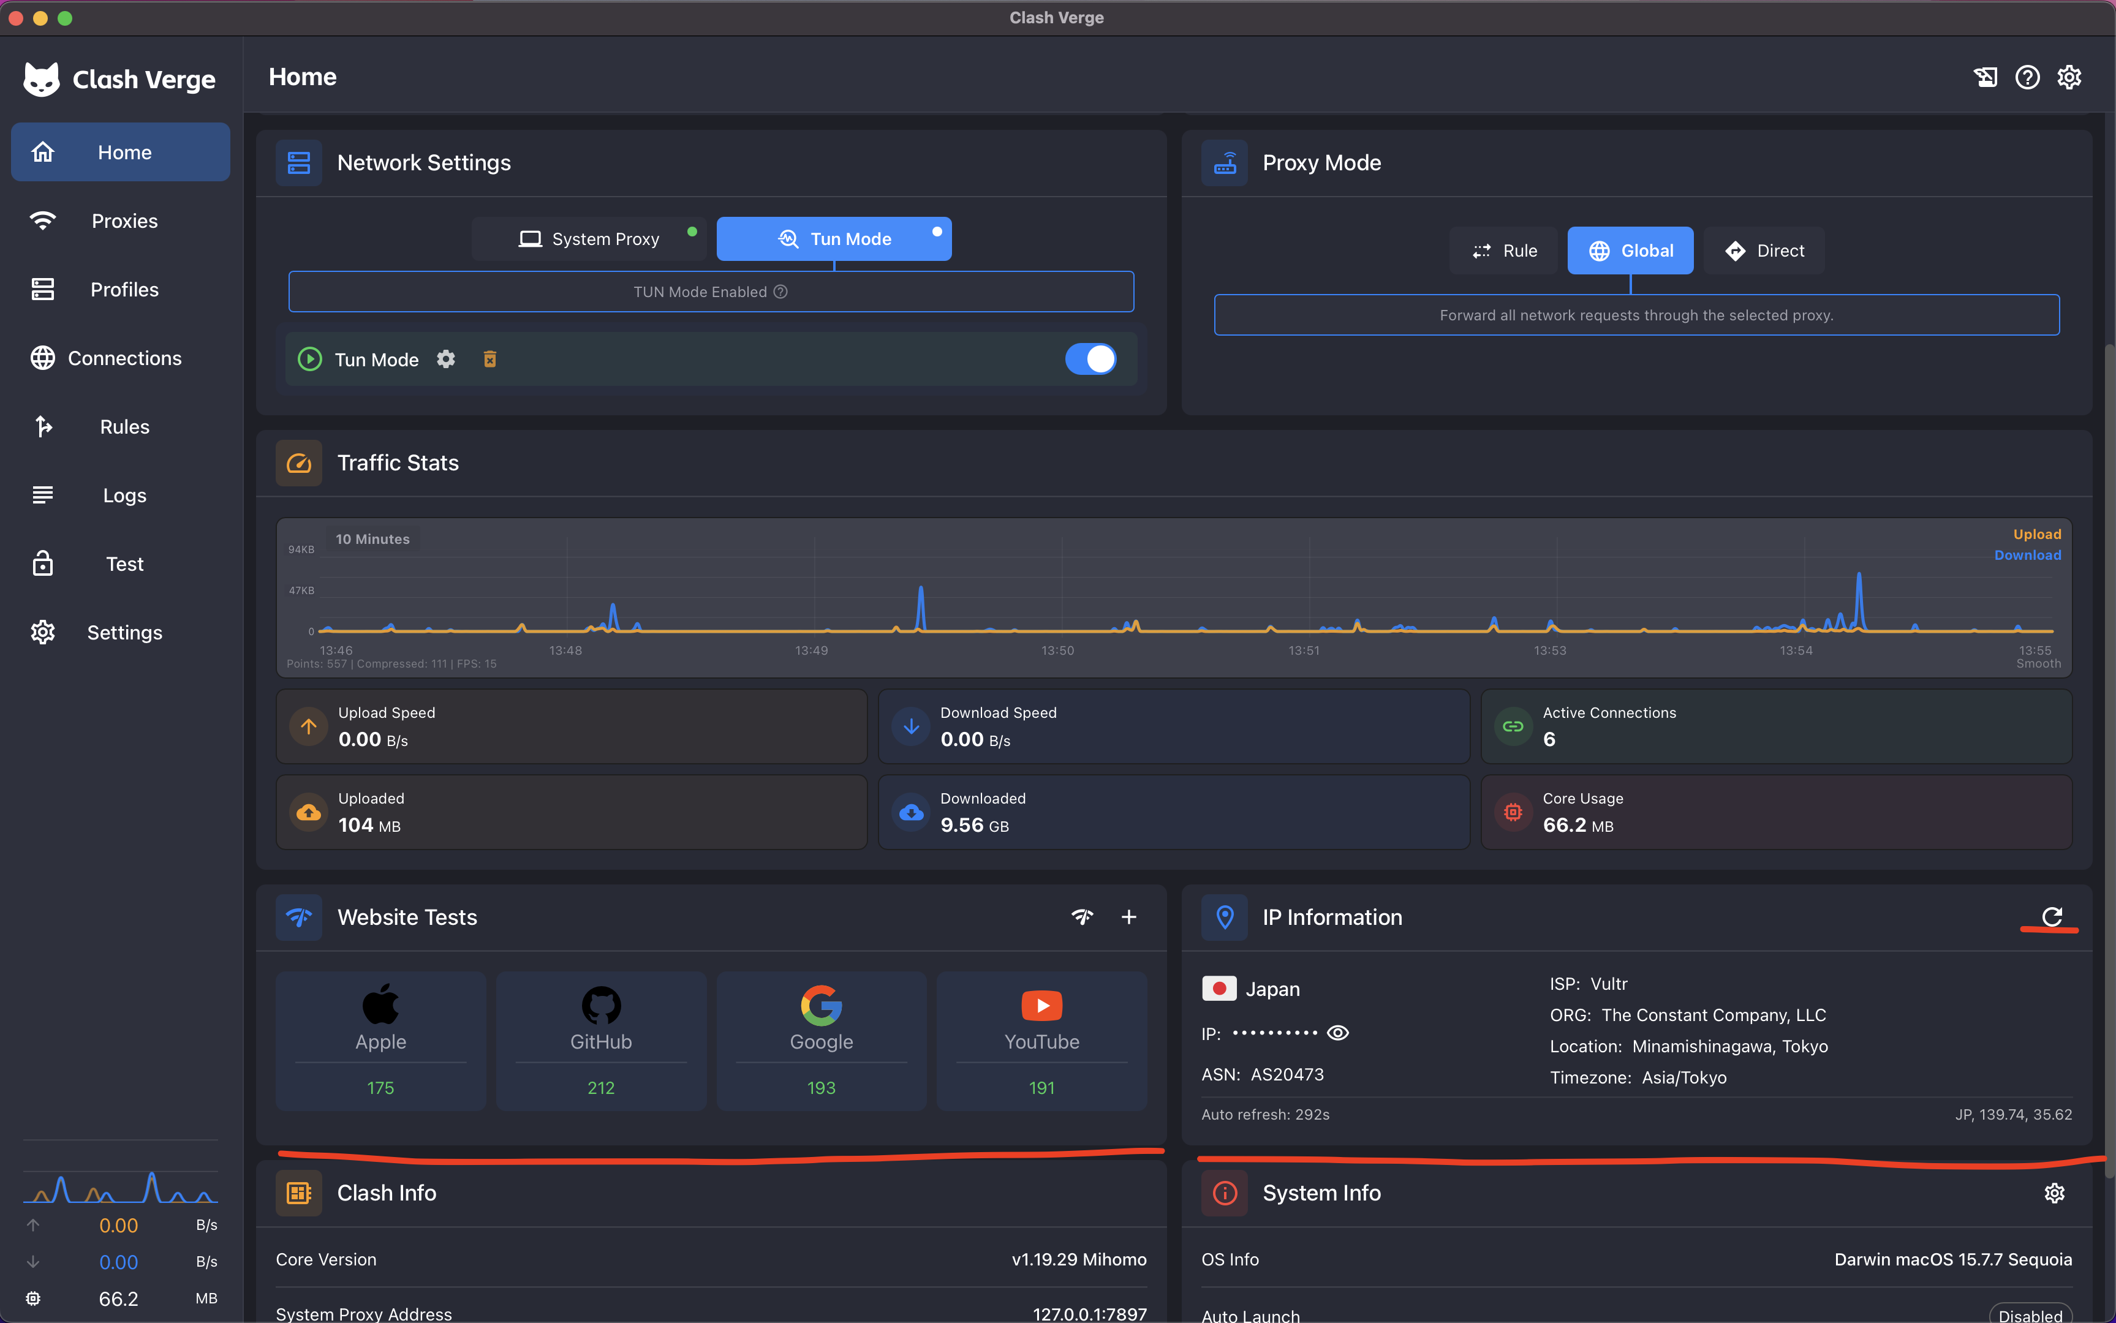Image resolution: width=2116 pixels, height=1323 pixels.
Task: Navigate to Rules
Action: tap(121, 427)
